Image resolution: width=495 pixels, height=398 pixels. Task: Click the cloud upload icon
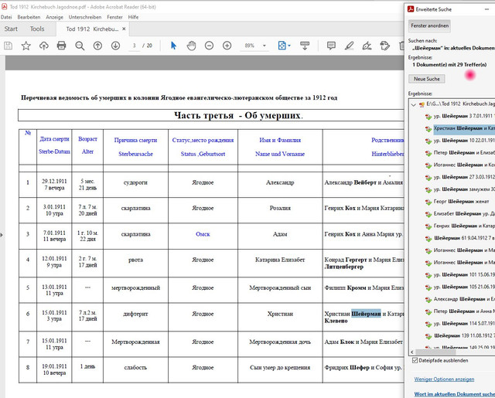(x=44, y=46)
